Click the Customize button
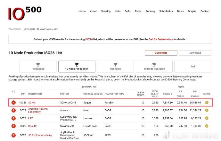Image resolution: width=221 pixels, height=141 pixels. pos(161,53)
